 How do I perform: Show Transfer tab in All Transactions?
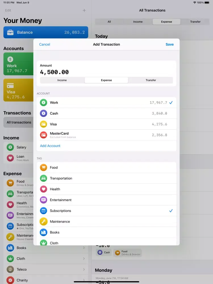[x=195, y=22]
